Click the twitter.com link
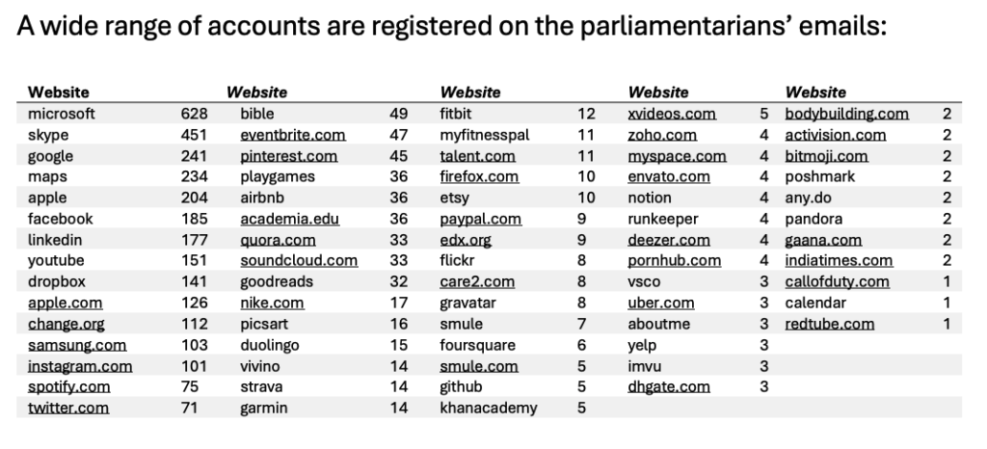The height and width of the screenshot is (449, 987). pos(68,409)
